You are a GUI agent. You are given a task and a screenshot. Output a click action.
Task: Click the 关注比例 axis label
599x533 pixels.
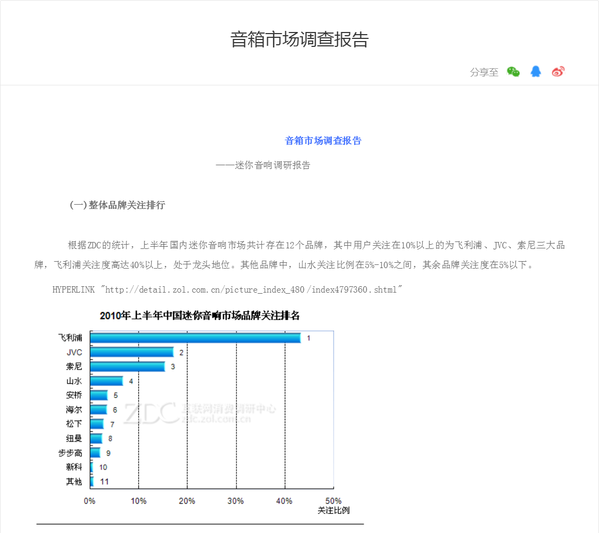click(x=333, y=511)
